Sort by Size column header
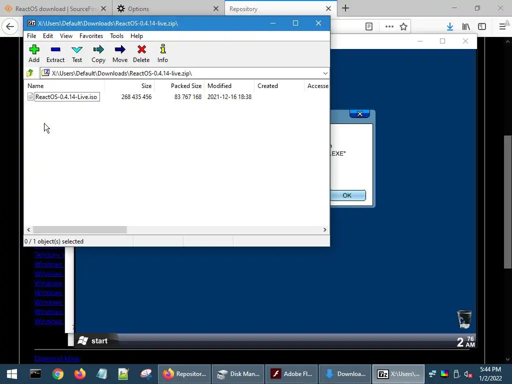Image resolution: width=512 pixels, height=384 pixels. click(x=129, y=86)
